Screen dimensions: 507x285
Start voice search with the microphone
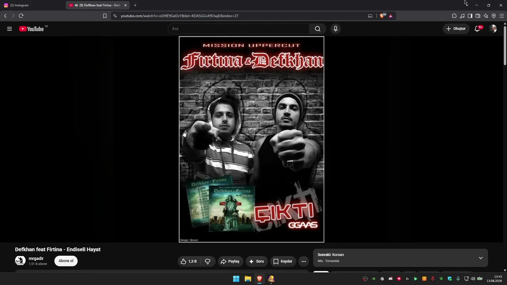point(335,28)
